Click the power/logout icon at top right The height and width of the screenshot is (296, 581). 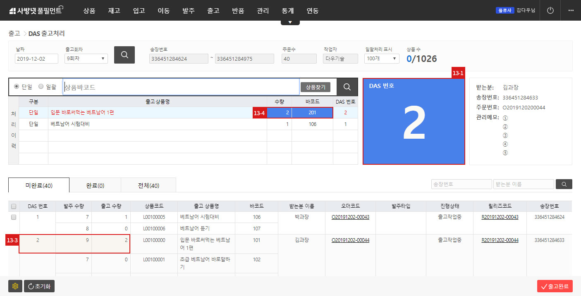point(550,10)
